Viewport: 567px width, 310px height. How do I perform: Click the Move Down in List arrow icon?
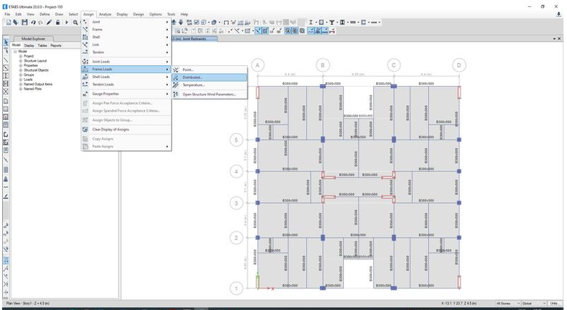click(181, 23)
